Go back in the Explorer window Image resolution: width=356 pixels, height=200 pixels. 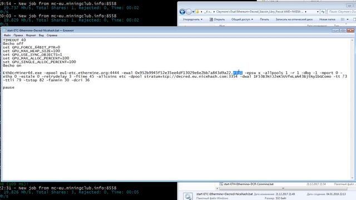pyautogui.click(x=182, y=12)
